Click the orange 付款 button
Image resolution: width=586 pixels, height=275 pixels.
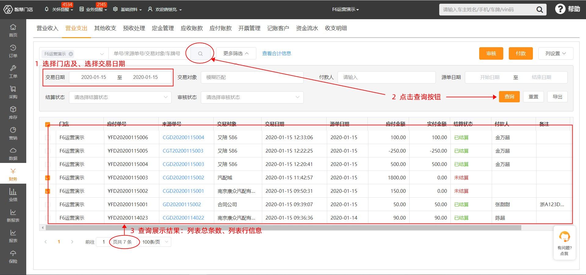click(521, 54)
